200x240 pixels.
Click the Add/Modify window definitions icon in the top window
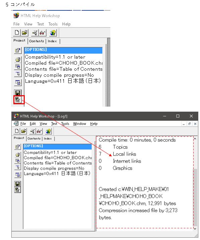tap(18, 66)
